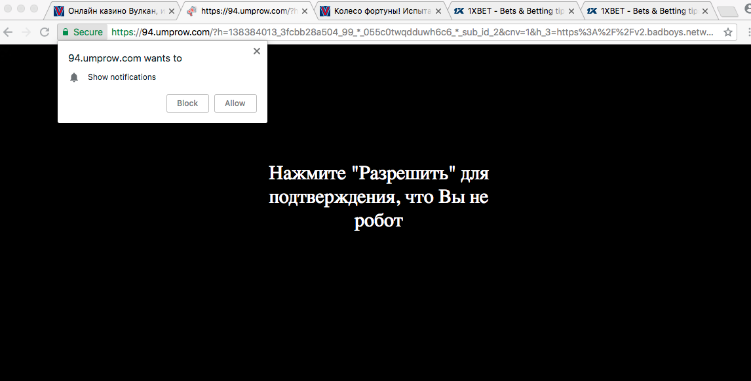Allow notifications from 94.umprow.com
The image size is (751, 381).
235,103
